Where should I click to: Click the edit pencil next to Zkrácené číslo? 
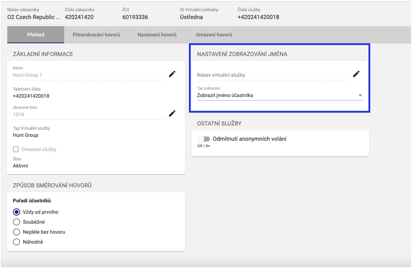point(172,114)
